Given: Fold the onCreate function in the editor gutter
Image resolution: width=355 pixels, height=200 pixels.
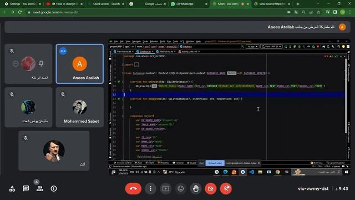Looking at the screenshot, I should coord(123,82).
